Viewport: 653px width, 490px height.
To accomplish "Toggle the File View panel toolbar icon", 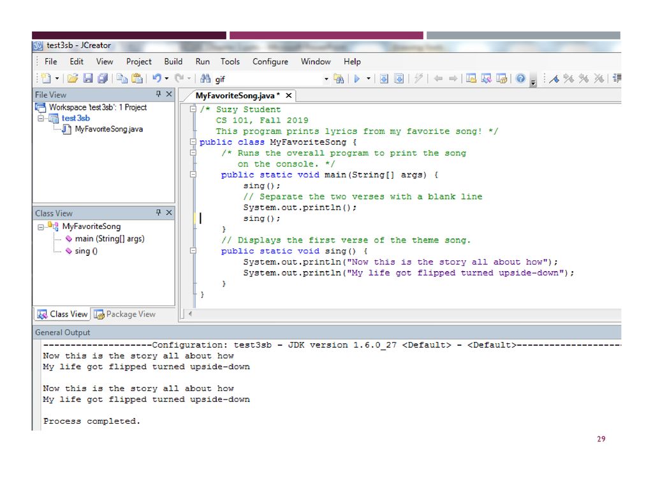I will pyautogui.click(x=471, y=78).
